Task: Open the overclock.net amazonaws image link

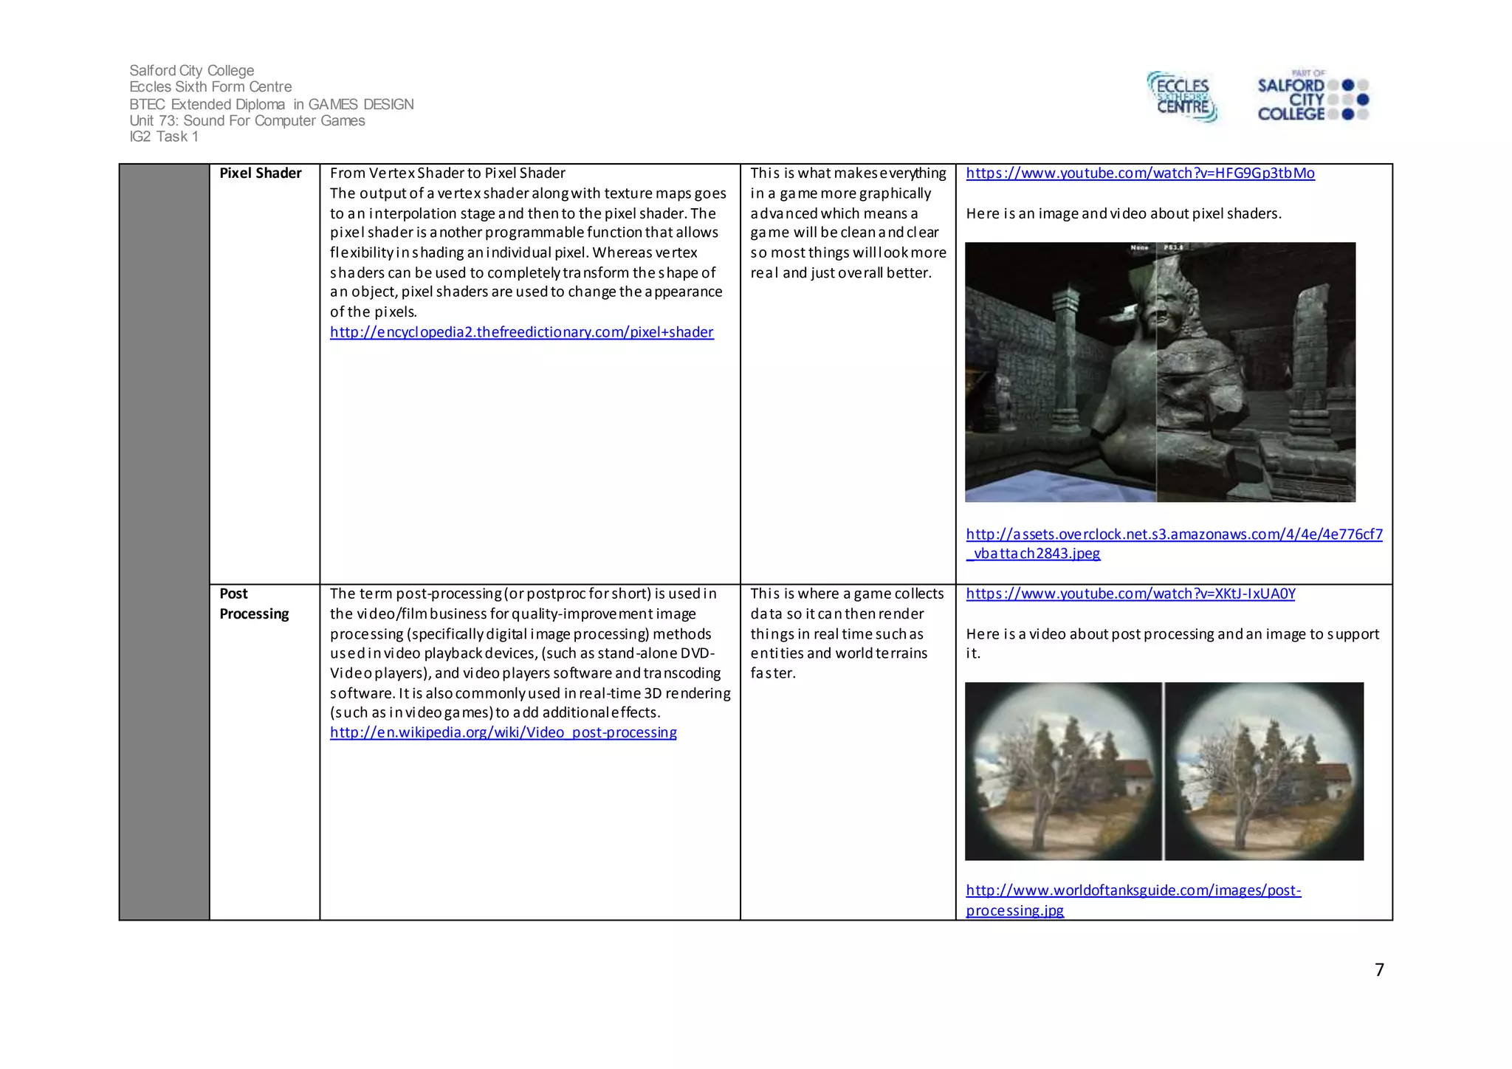Action: 1174,534
